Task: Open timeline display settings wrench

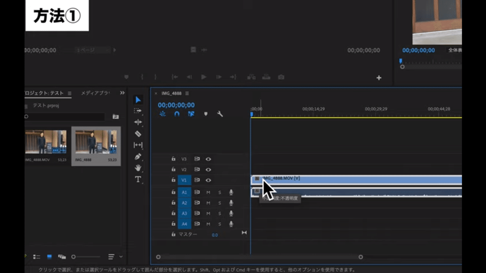Action: [x=220, y=114]
